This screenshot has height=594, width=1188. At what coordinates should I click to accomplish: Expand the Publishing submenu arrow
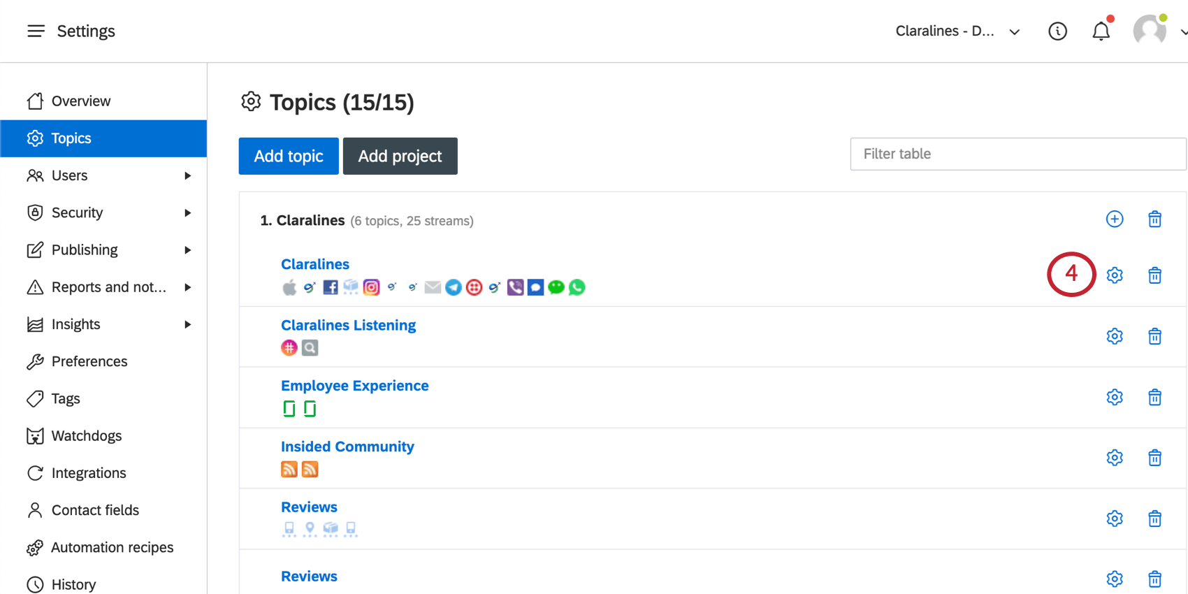[187, 250]
